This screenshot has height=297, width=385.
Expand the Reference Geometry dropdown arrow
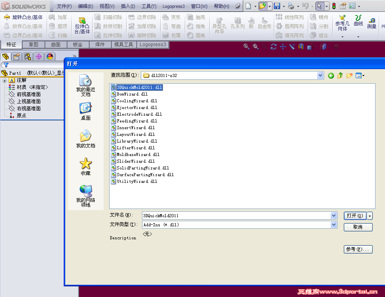(342, 37)
